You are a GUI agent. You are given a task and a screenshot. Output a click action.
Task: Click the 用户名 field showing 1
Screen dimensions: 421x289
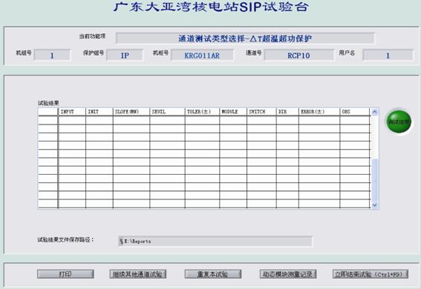(x=388, y=56)
